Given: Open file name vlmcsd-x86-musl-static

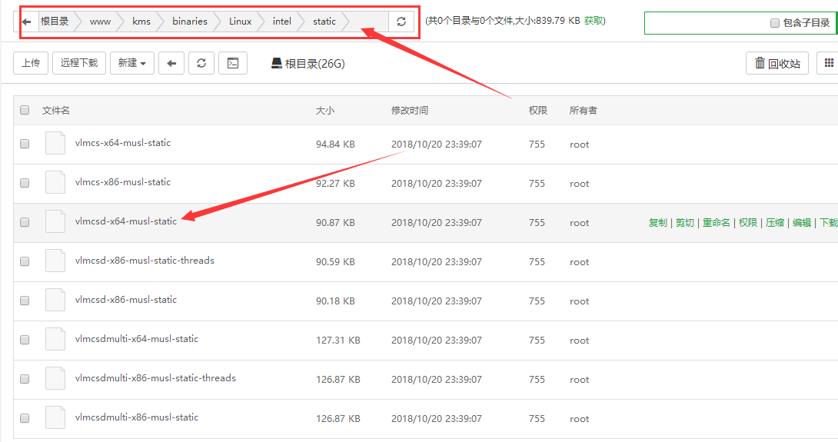Looking at the screenshot, I should click(126, 299).
